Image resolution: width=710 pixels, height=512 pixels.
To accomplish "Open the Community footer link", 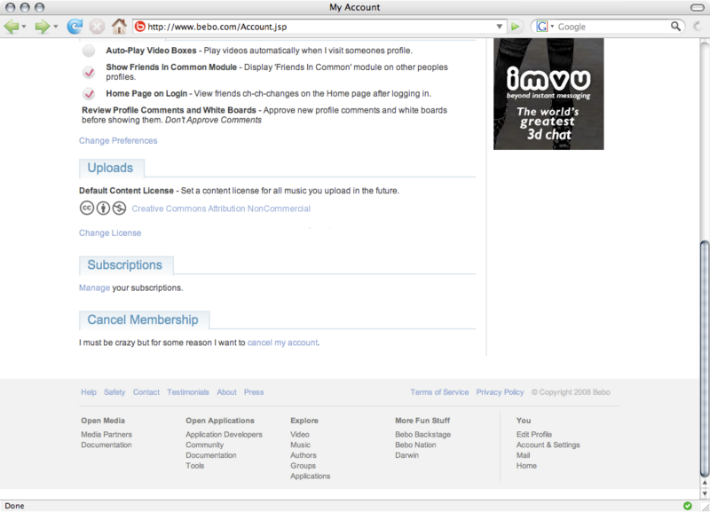I will tap(205, 445).
